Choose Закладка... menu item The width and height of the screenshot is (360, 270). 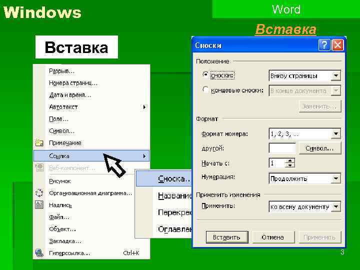(x=91, y=241)
